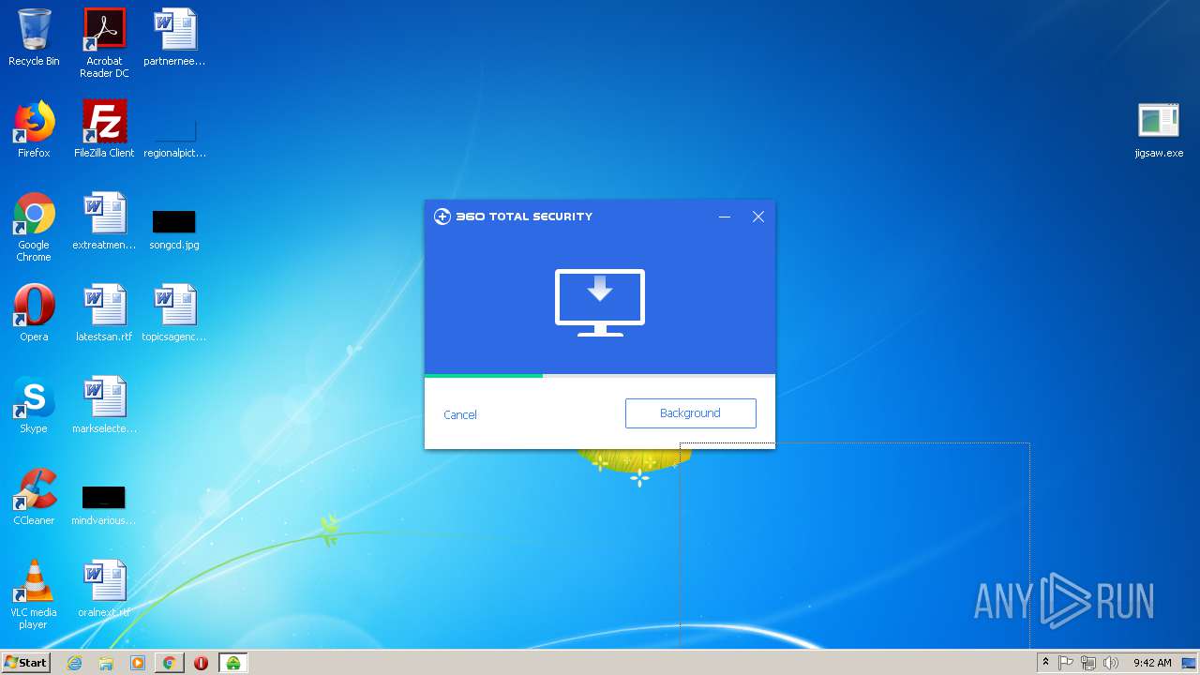Switch to Chrome in the taskbar

[169, 663]
